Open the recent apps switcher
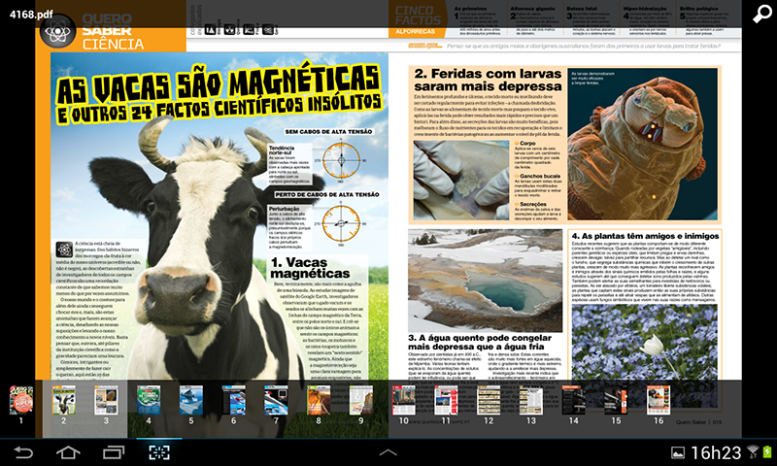Image resolution: width=777 pixels, height=466 pixels. click(114, 452)
